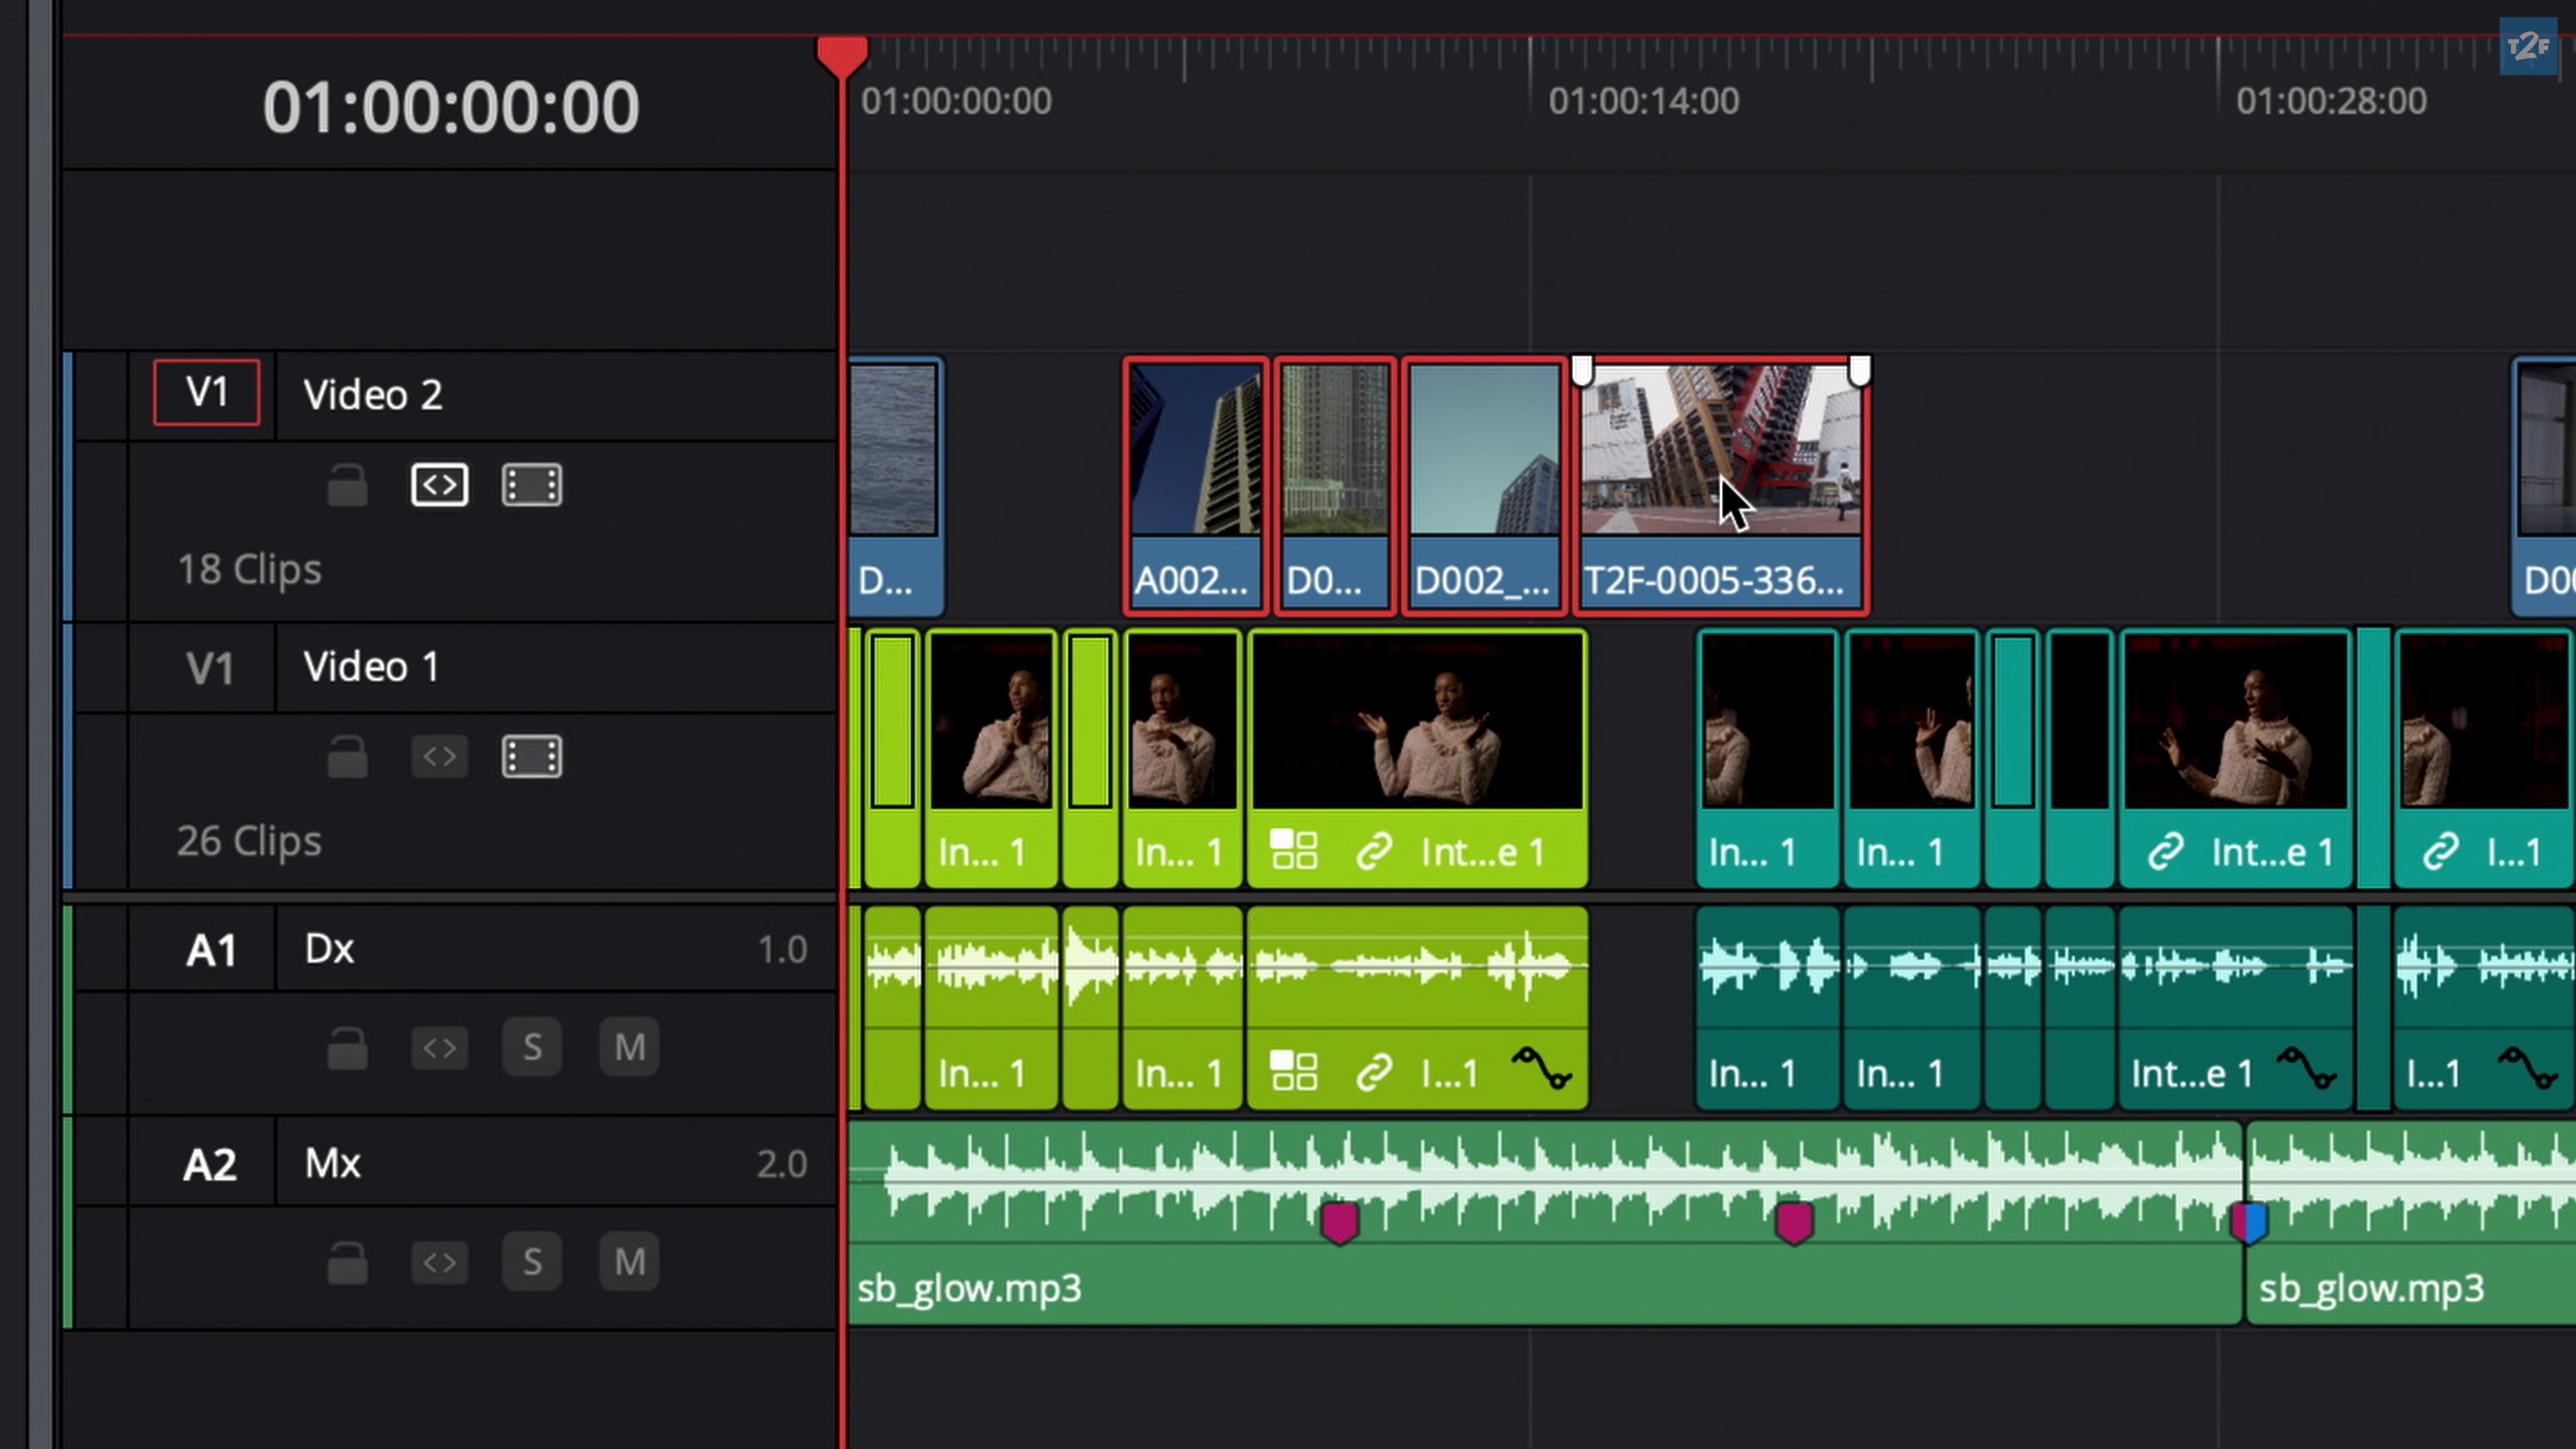The image size is (2576, 1449).
Task: Lock the A2 Mx audio track
Action: point(347,1262)
